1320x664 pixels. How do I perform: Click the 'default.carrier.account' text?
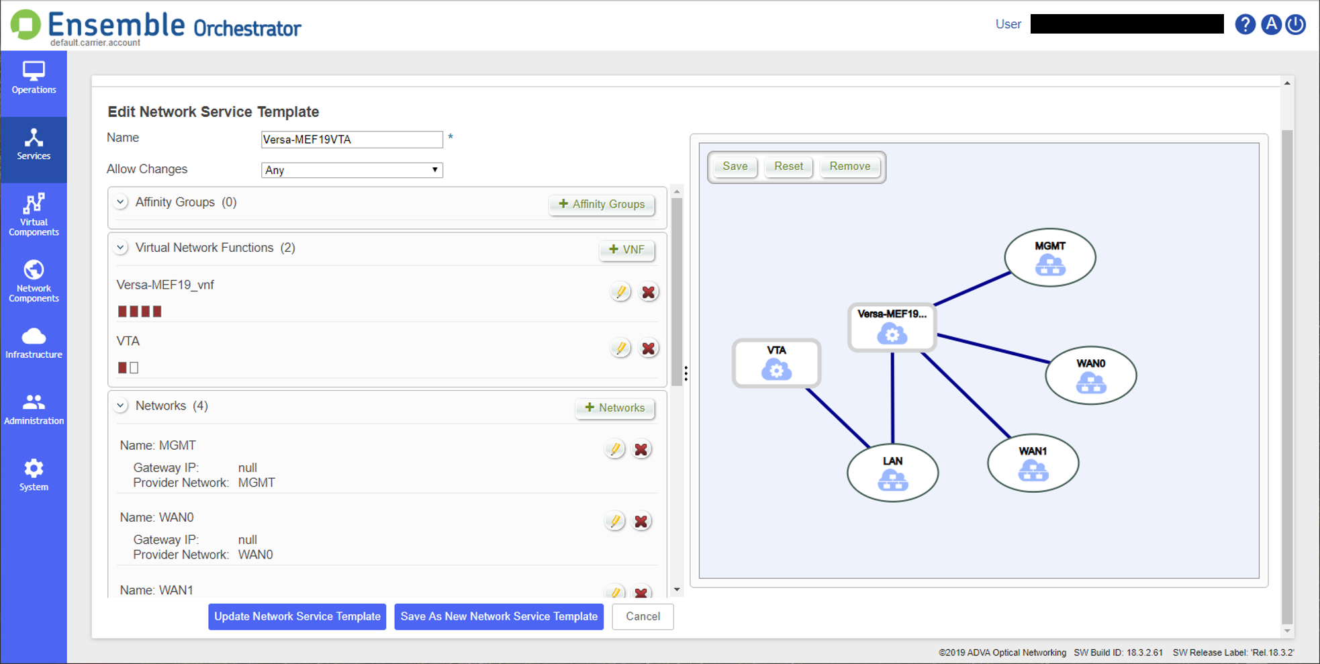(95, 43)
